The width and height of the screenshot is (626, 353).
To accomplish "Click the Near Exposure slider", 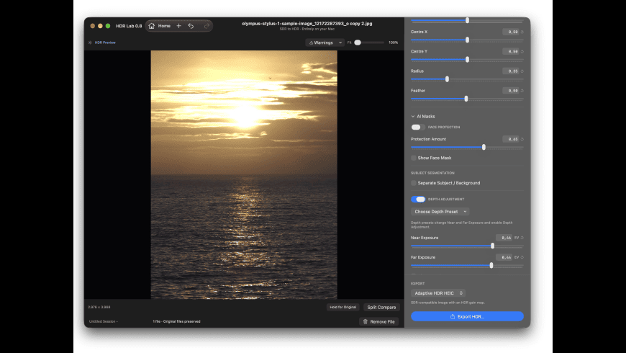I will pos(467,246).
